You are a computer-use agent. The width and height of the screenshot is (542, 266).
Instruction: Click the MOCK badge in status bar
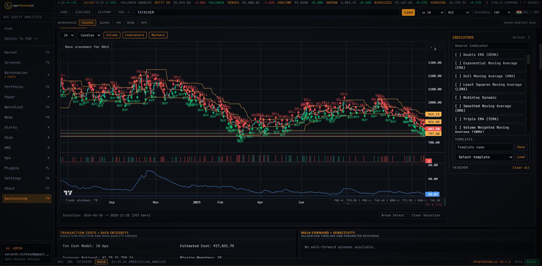tap(101, 262)
